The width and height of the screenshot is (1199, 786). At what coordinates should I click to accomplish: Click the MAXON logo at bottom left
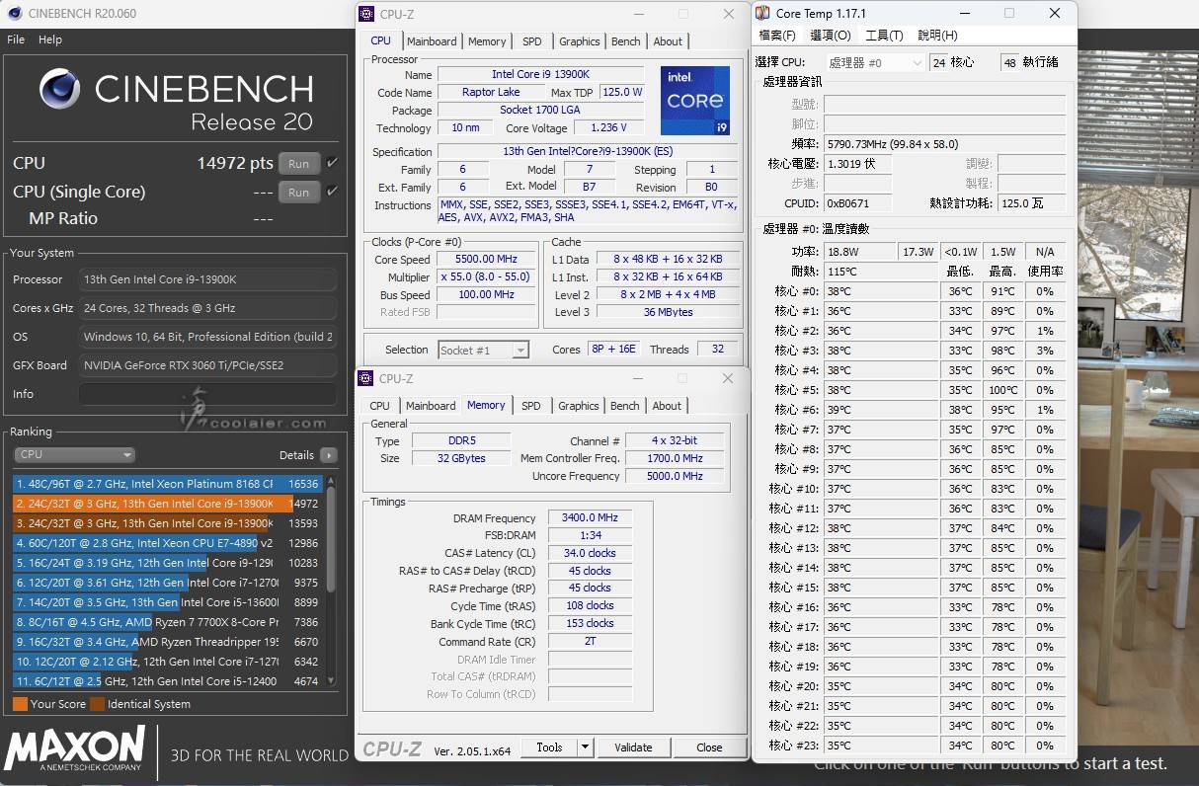tap(75, 749)
